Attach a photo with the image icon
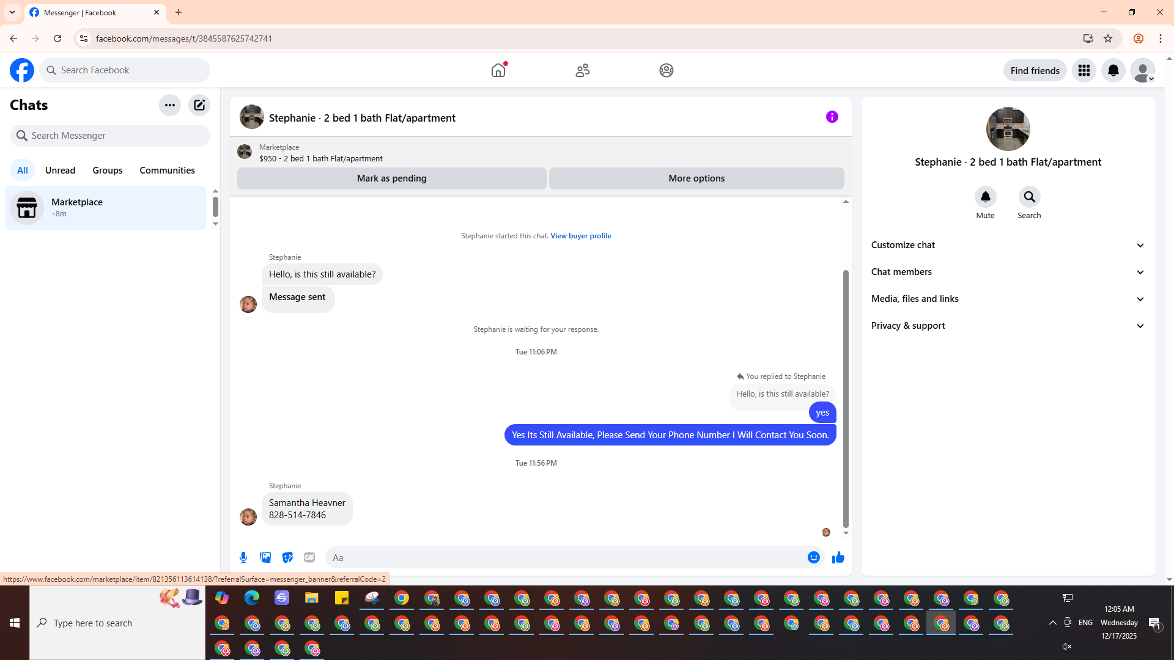 [265, 557]
